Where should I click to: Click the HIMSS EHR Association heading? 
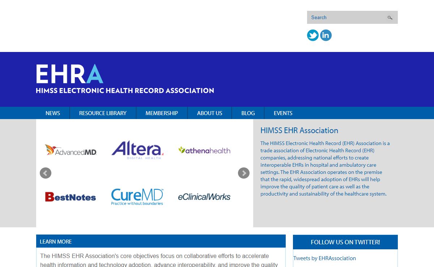tap(299, 131)
